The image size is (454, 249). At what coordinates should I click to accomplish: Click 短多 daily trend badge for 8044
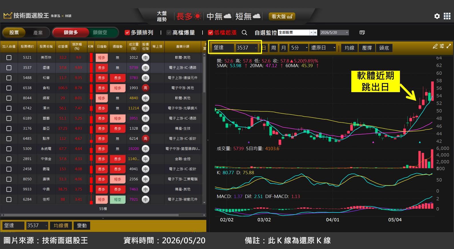[x=102, y=98]
